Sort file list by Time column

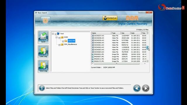144,33
